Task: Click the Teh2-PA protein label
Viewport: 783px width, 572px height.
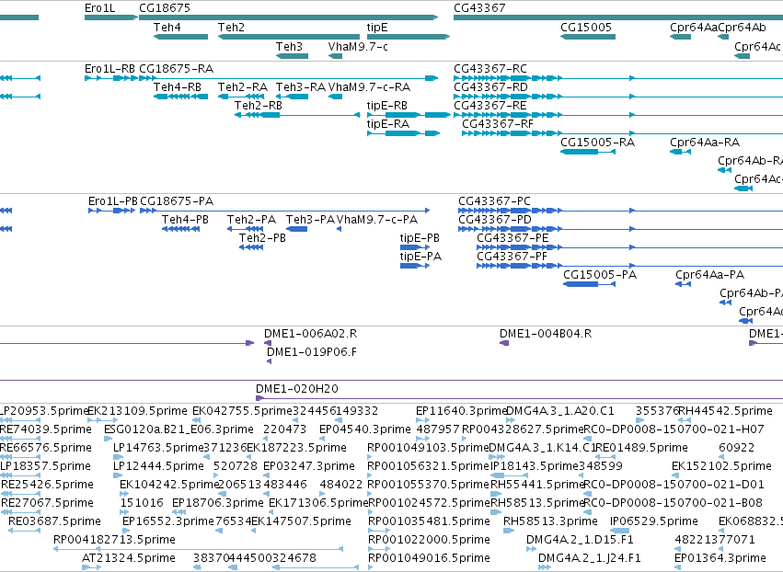Action: pos(251,220)
